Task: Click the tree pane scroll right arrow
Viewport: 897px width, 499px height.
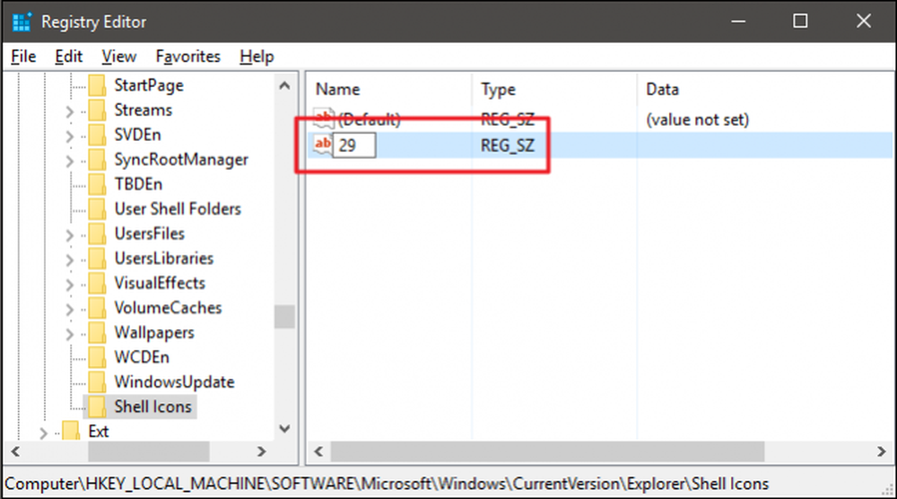Action: 261,451
